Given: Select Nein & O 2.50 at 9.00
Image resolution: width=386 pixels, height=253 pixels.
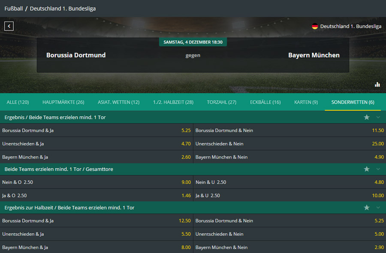Looking at the screenshot, I should (x=96, y=182).
